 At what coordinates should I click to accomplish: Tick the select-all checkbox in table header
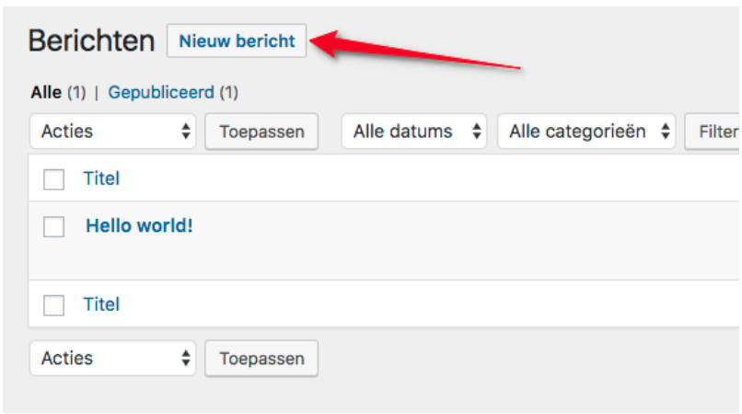click(54, 179)
